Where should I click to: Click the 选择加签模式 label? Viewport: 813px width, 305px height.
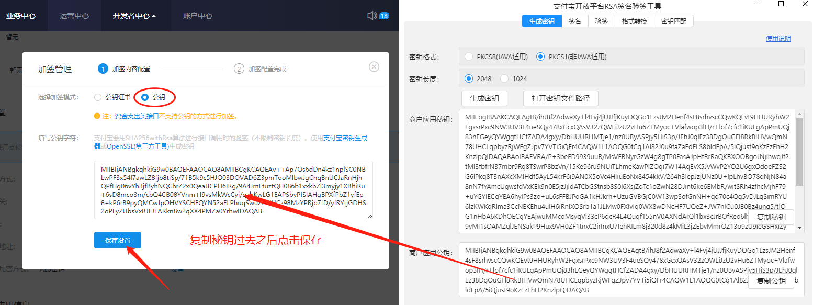tap(58, 97)
